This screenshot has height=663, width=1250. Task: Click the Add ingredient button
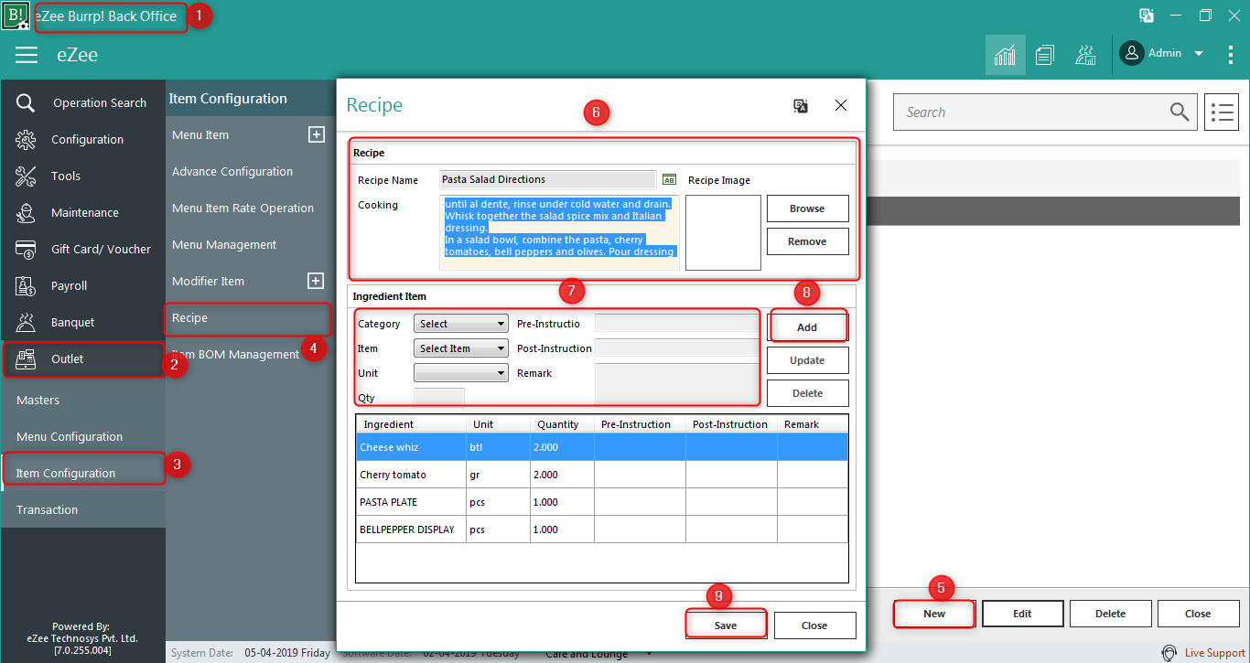(x=807, y=327)
